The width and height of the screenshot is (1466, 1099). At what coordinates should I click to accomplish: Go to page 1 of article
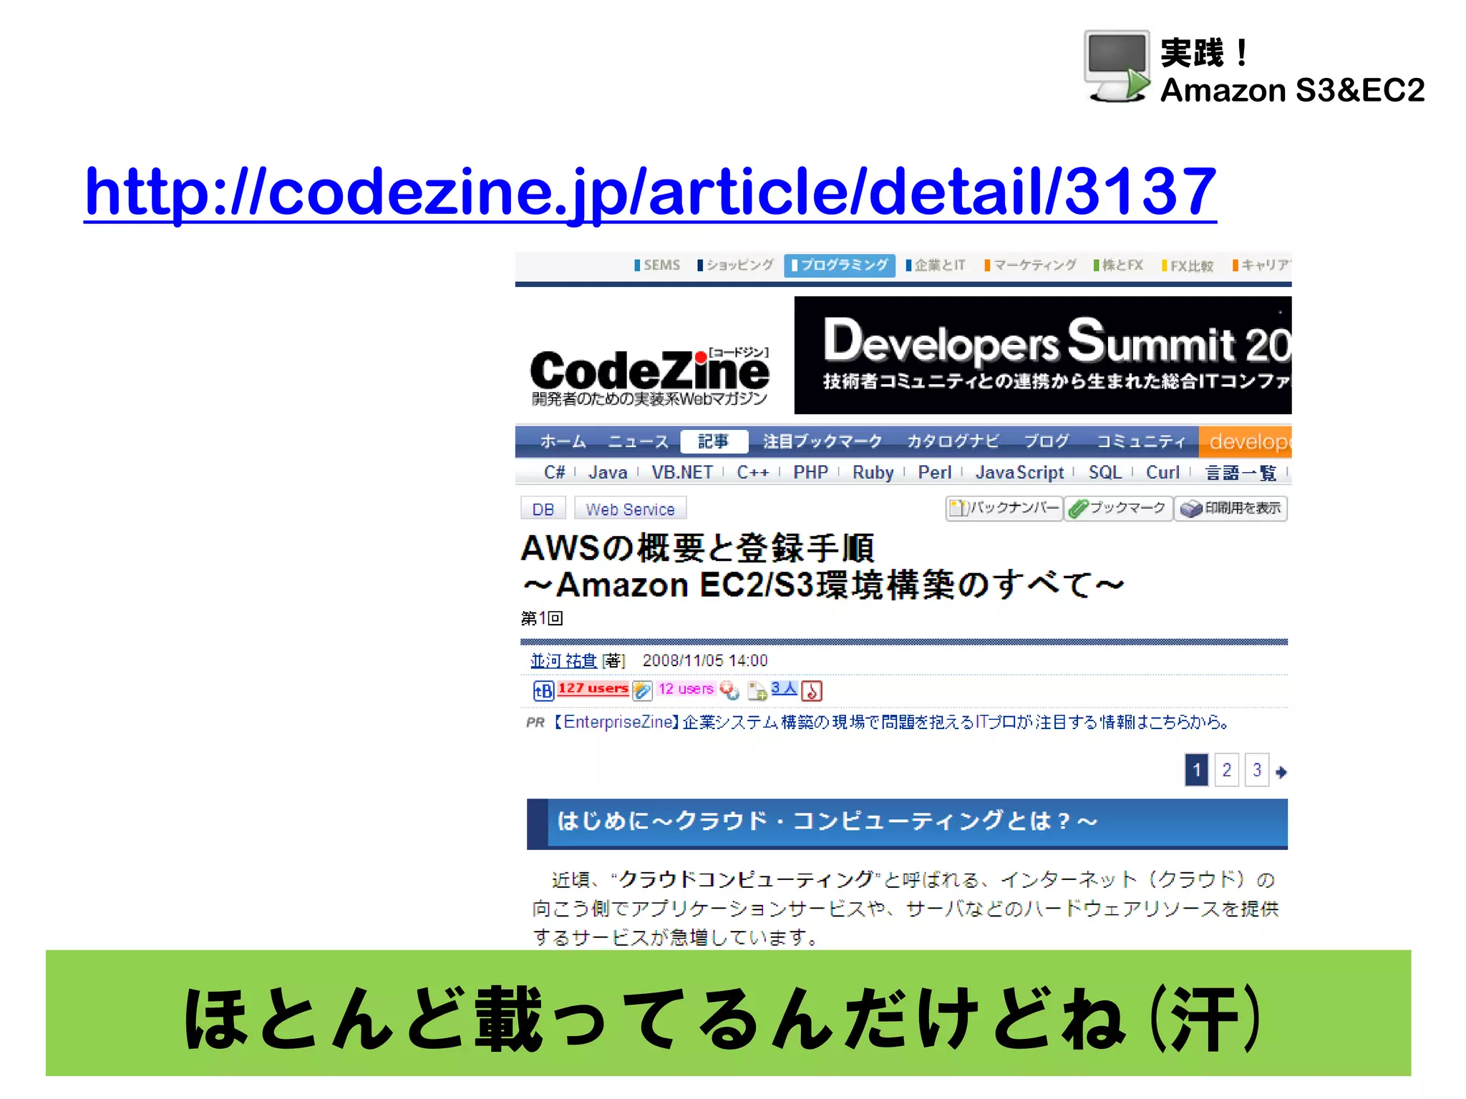[x=1196, y=770]
